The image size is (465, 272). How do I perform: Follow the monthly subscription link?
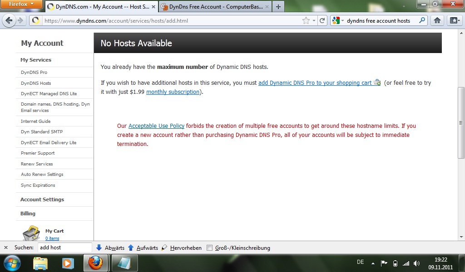pyautogui.click(x=173, y=92)
